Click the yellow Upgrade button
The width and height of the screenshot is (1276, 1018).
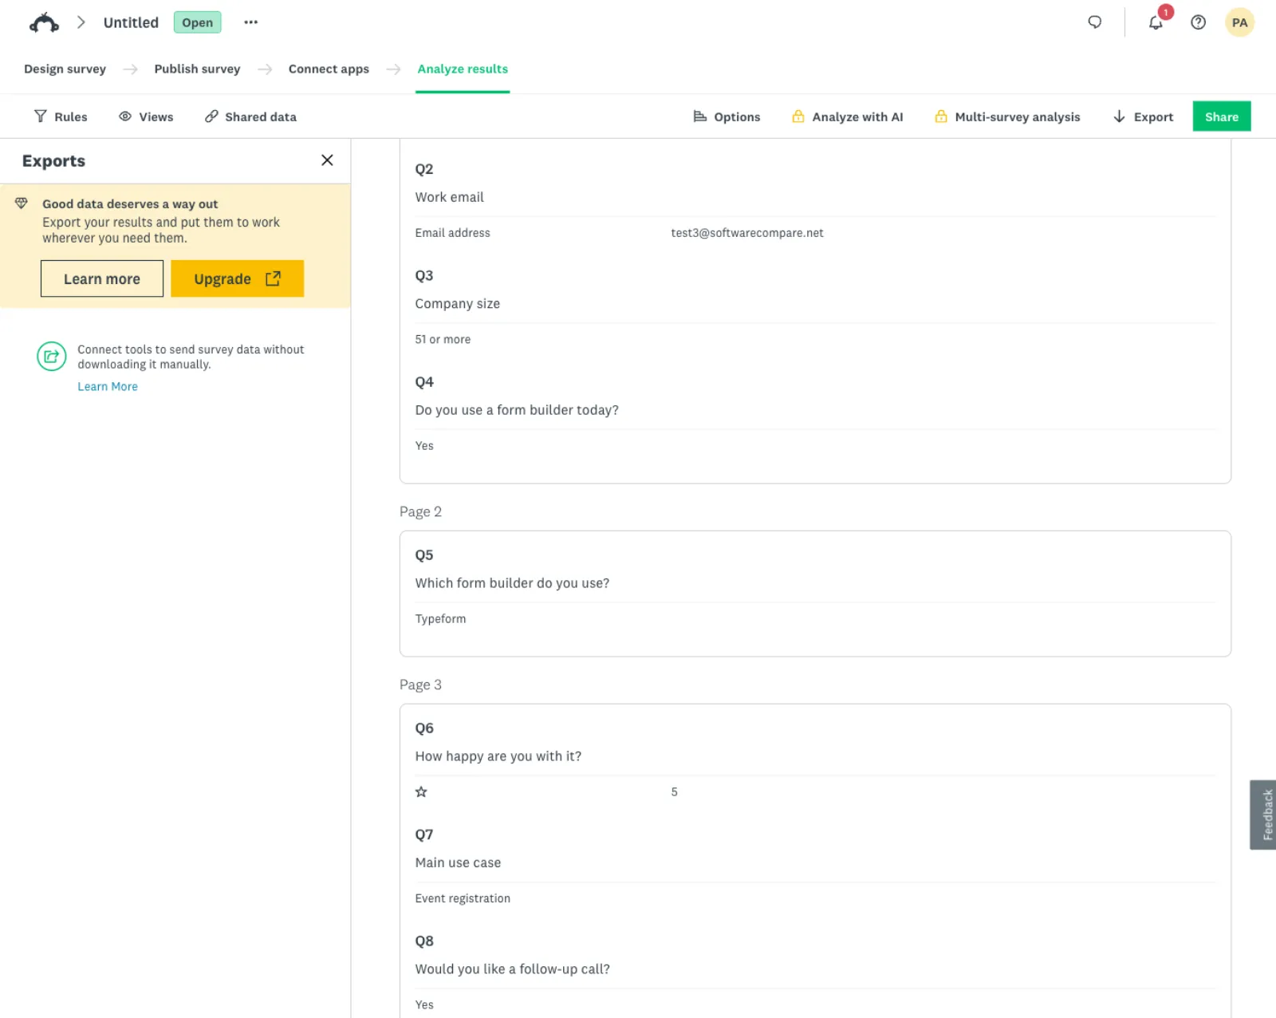237,278
